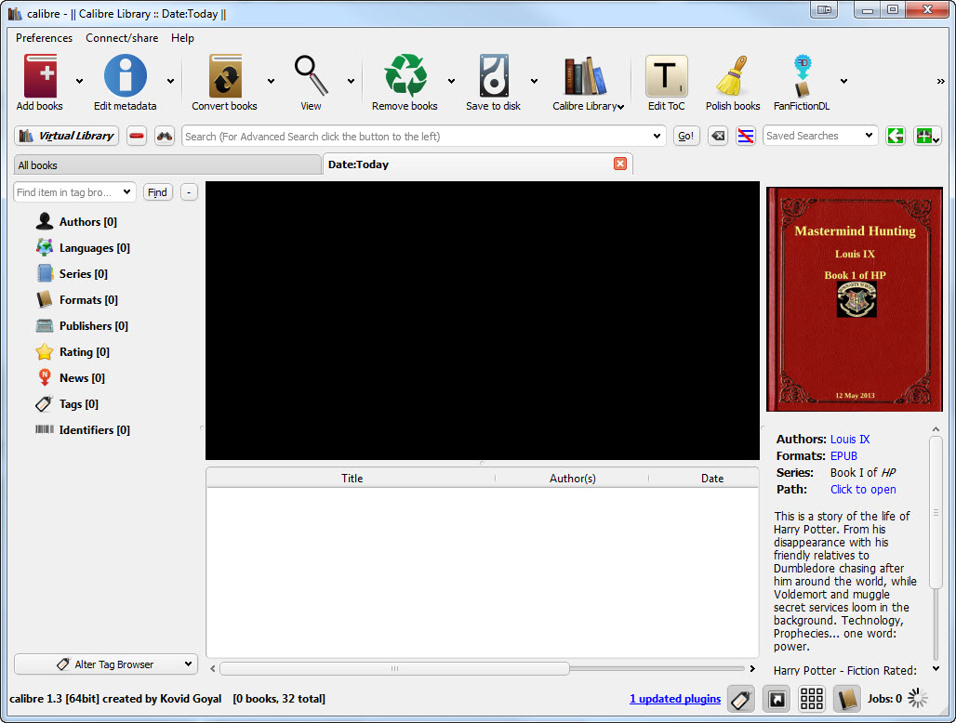The width and height of the screenshot is (956, 723).
Task: Expand the Remove books dropdown arrow
Action: click(451, 81)
